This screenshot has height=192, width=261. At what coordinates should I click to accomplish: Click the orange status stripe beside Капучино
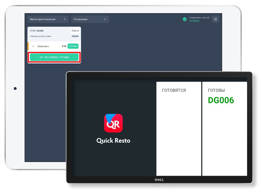28,46
